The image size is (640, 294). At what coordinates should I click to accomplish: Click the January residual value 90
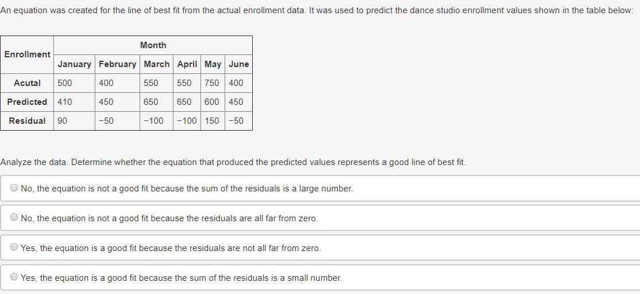(x=62, y=121)
